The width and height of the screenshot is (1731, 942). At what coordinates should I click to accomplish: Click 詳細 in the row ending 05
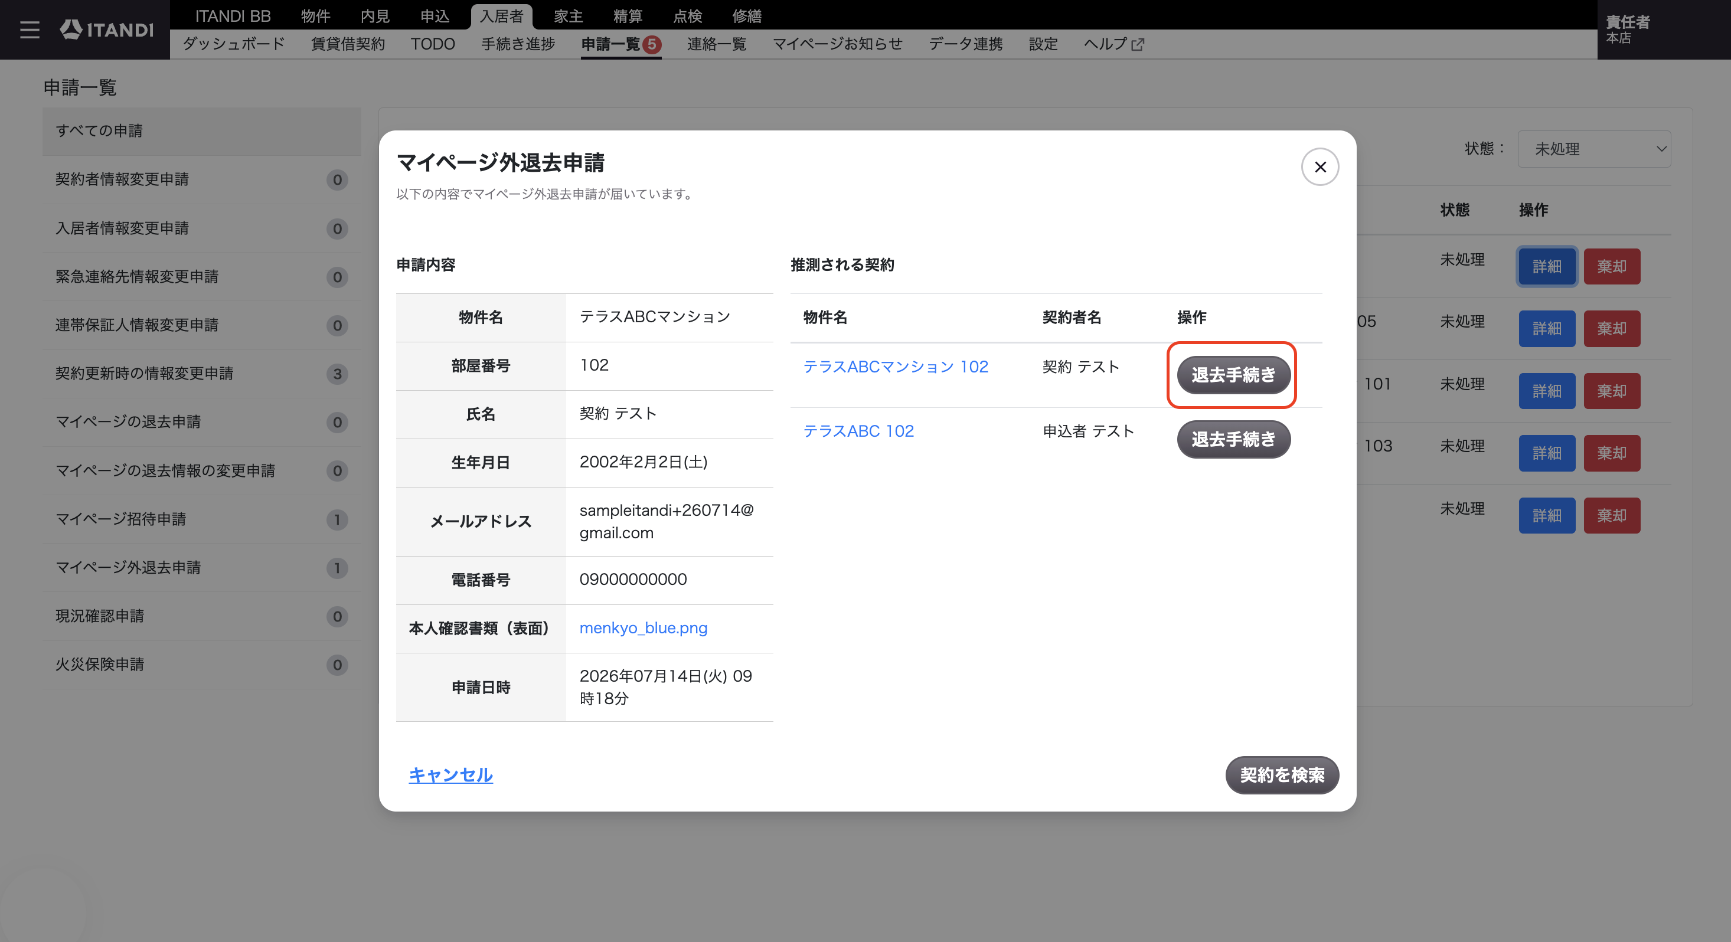1547,329
